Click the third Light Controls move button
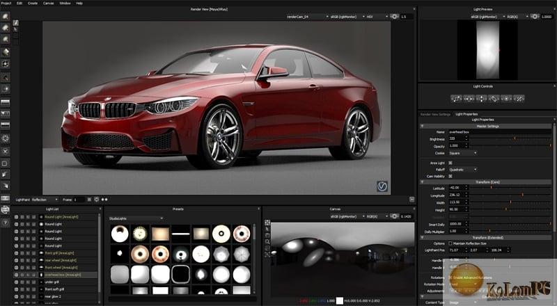The width and height of the screenshot is (557, 306). tap(481, 99)
